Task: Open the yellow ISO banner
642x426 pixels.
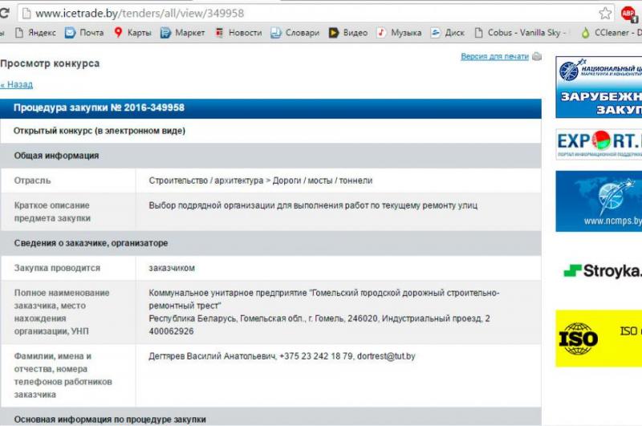Action: [x=599, y=339]
